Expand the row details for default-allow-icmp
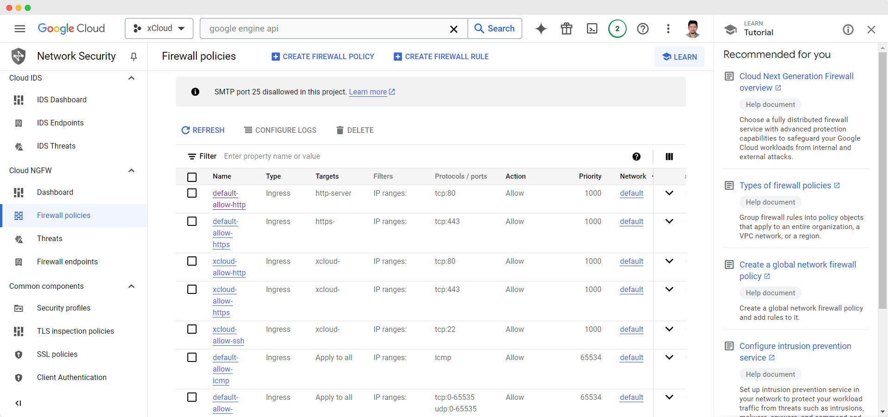 pyautogui.click(x=669, y=357)
